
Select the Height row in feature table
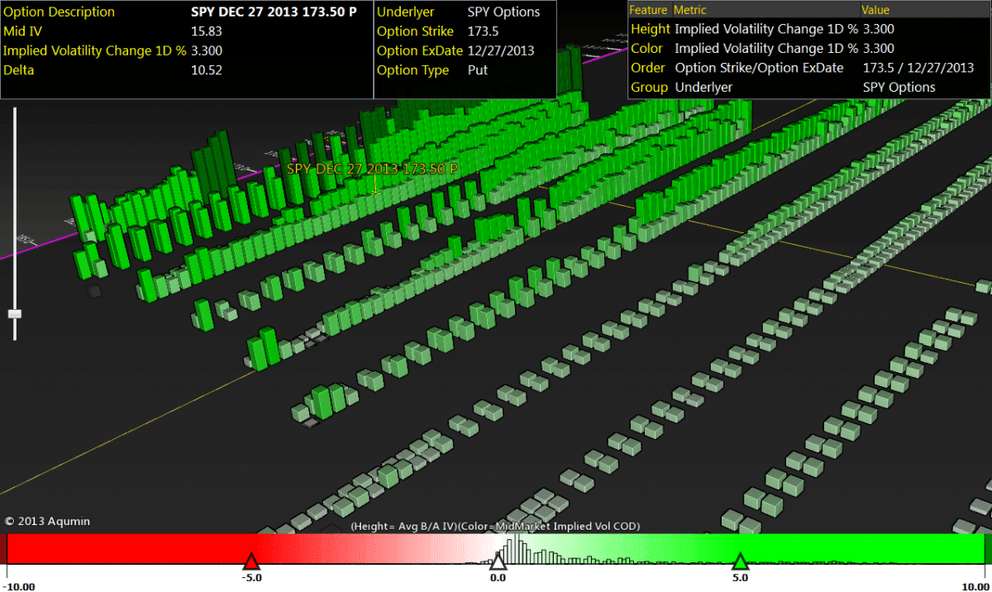click(x=648, y=29)
